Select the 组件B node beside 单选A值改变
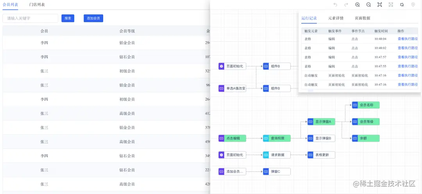This screenshot has height=194, width=422. coord(277,88)
